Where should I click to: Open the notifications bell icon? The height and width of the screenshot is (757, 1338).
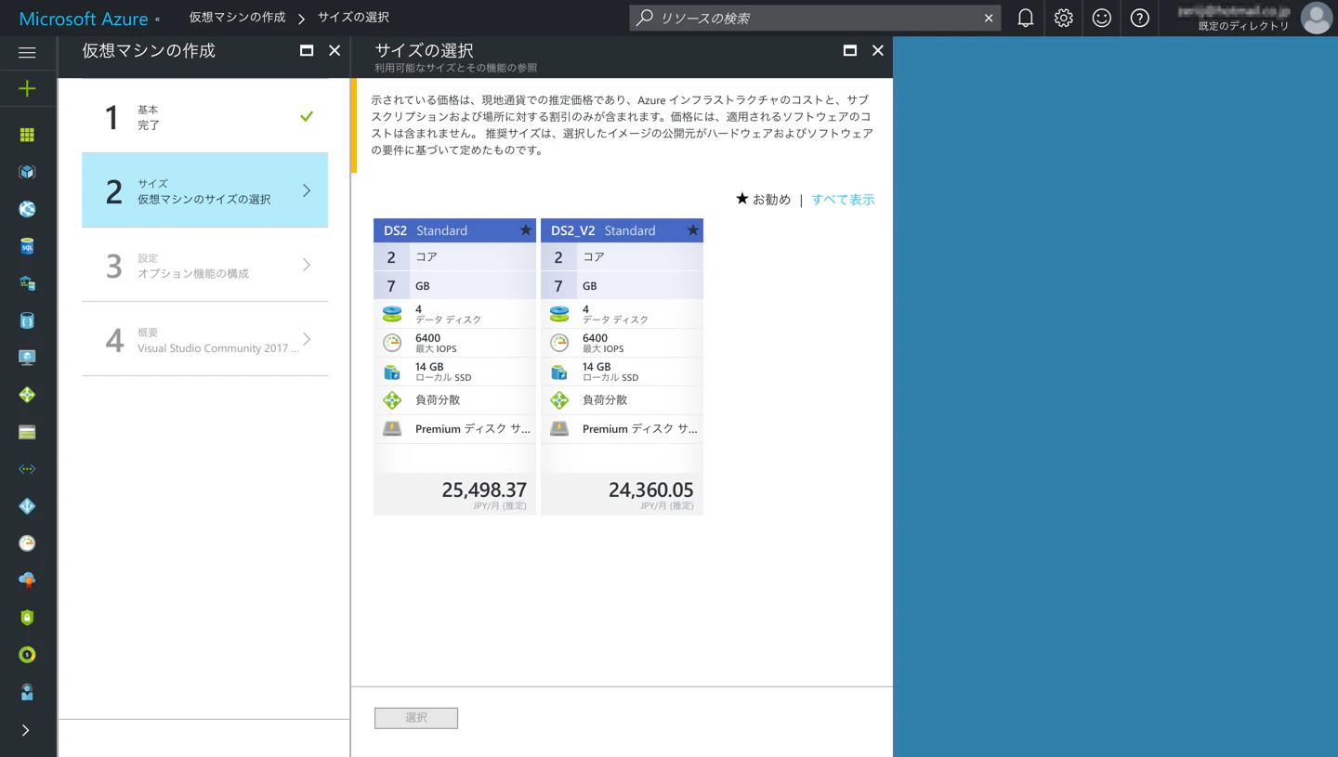tap(1025, 18)
